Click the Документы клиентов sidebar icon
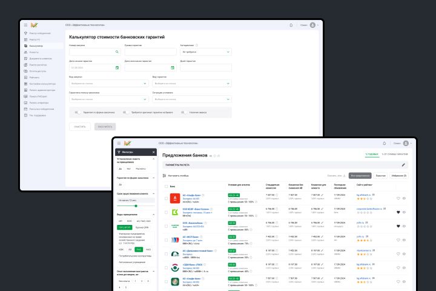Image resolution: width=436 pixels, height=291 pixels. [x=25, y=58]
